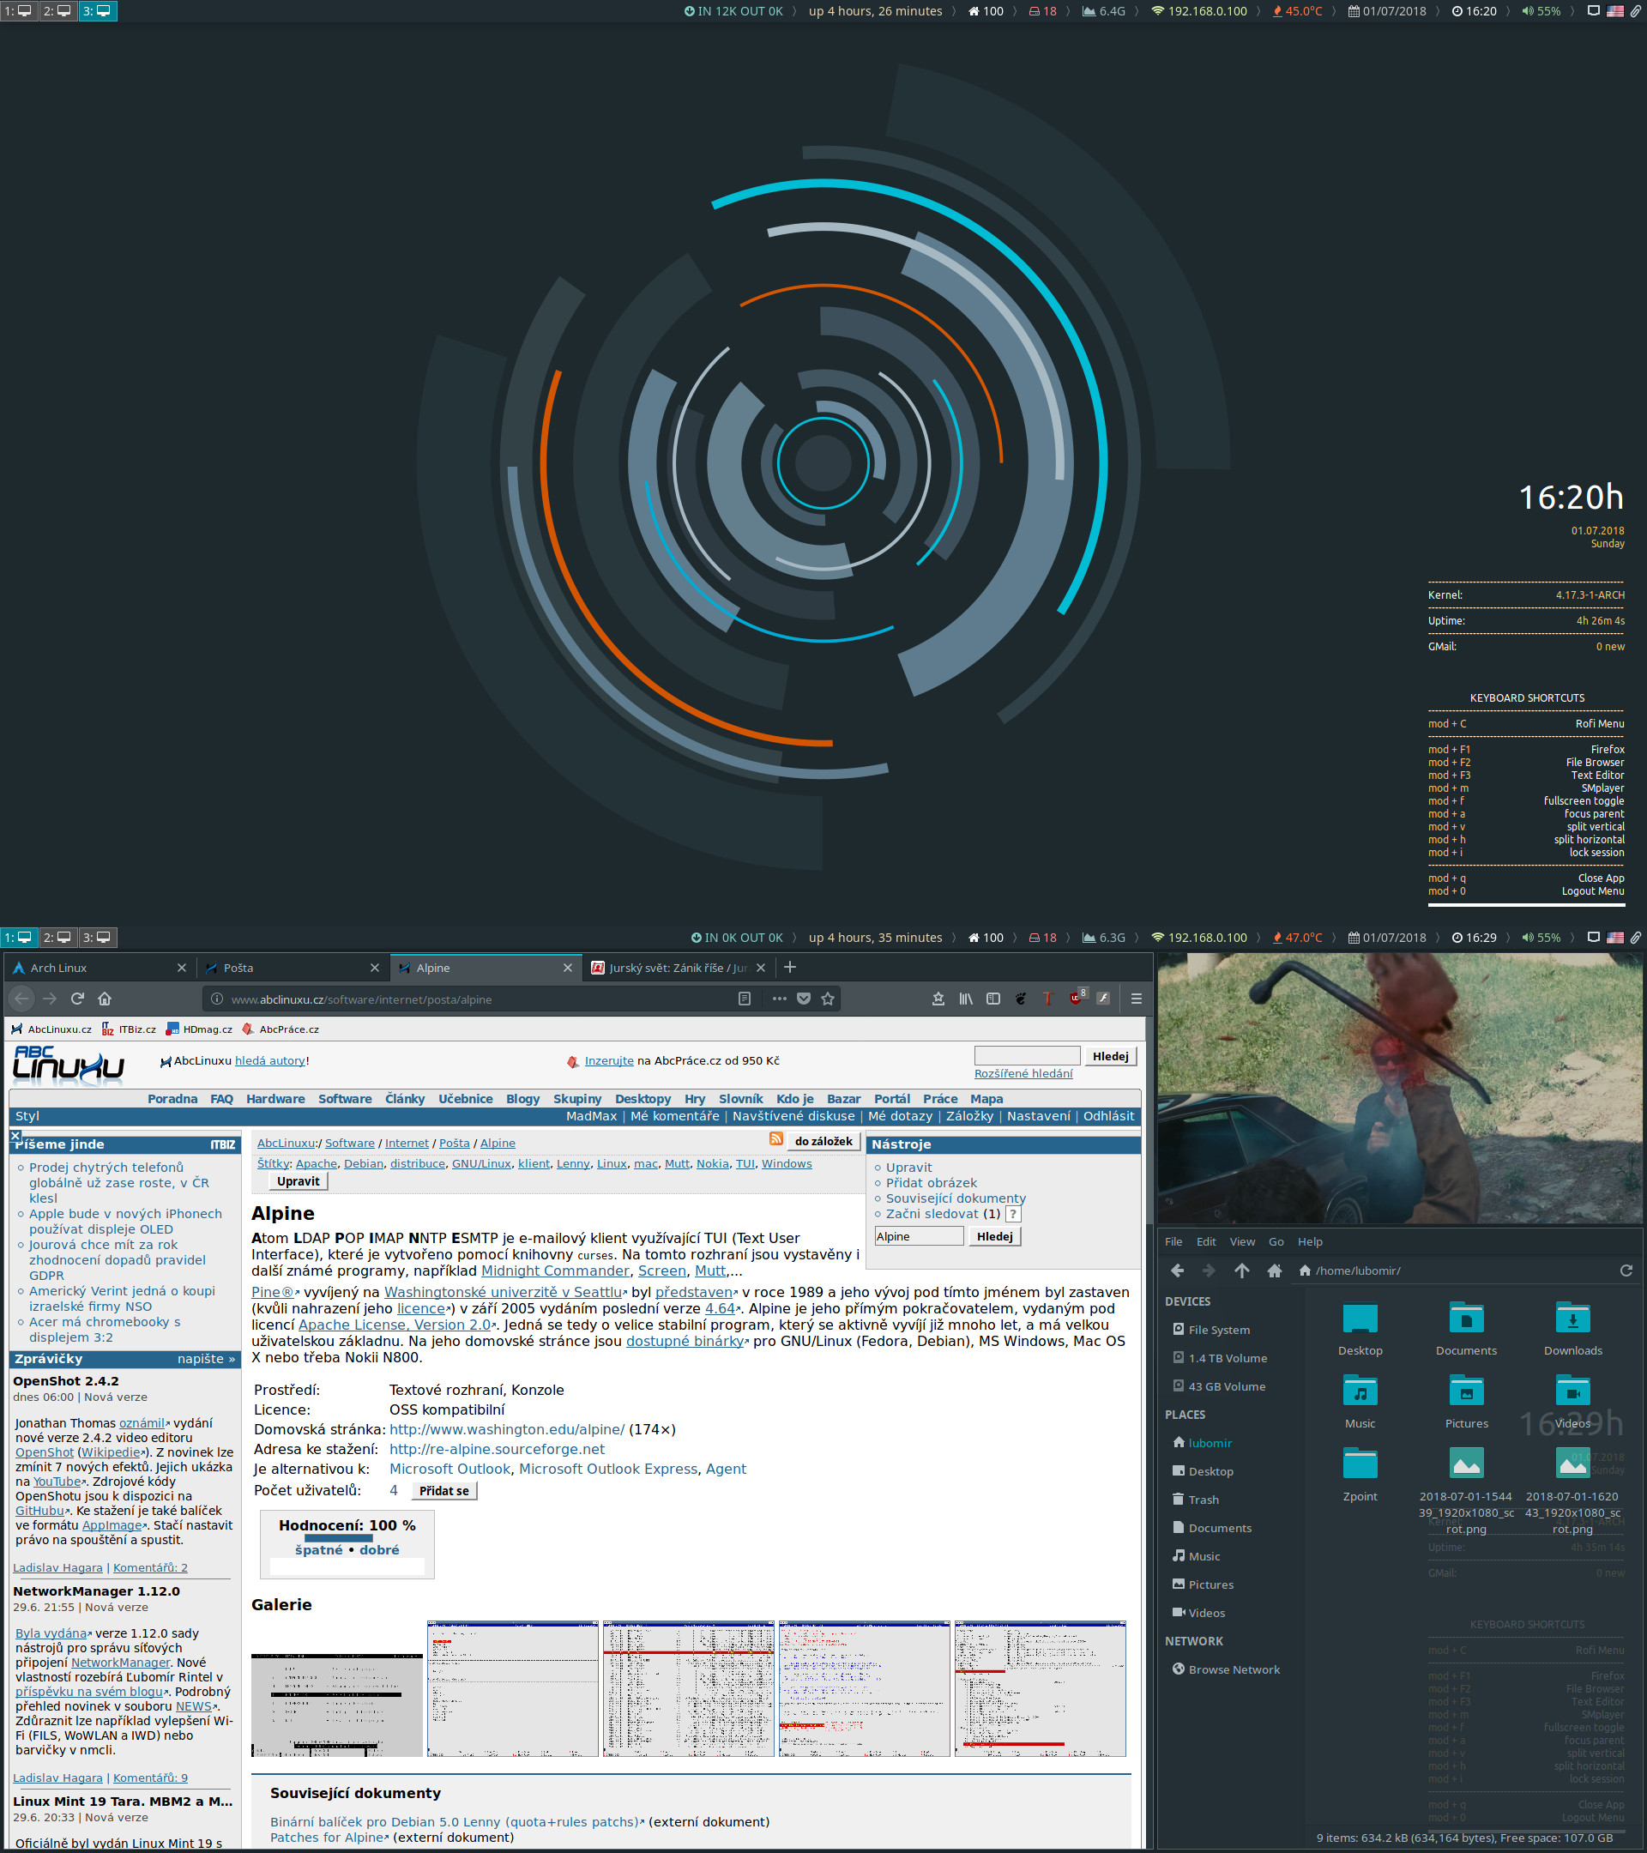
Task: Bookmark this page with the star icon
Action: (x=828, y=998)
